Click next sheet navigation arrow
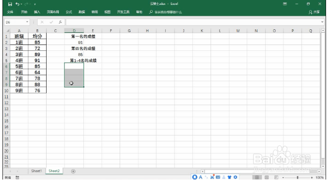 [17, 171]
